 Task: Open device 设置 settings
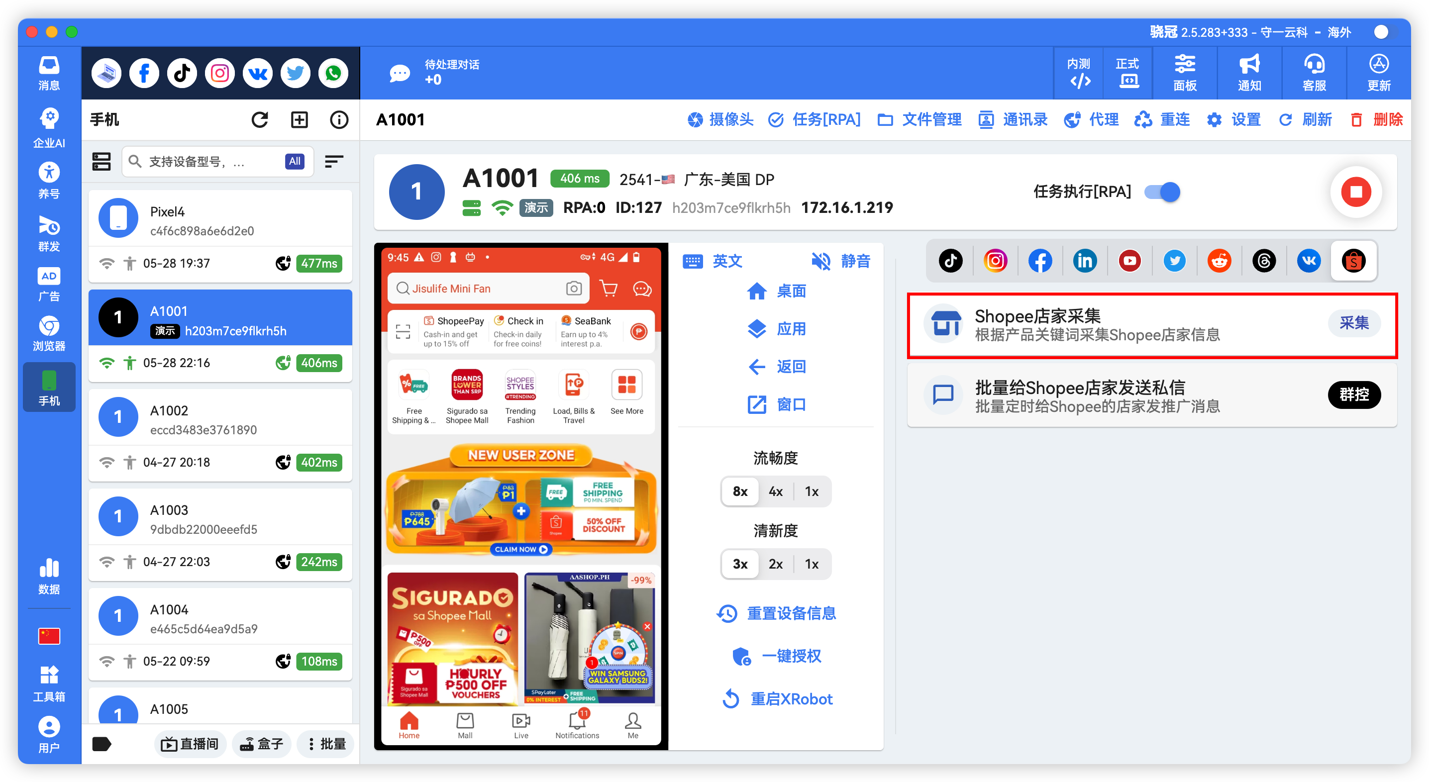coord(1234,119)
